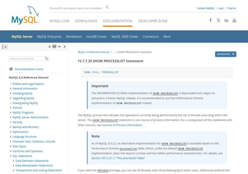
Task: Open Section 29.12.21.7 processlist Table link
Action: (x=118, y=158)
